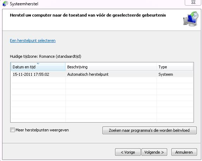Image resolution: width=202 pixels, height=161 pixels.
Task: Click empty area of restore points list
Action: 102,99
